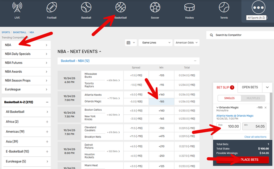Screen dimensions: 274x169
Task: Switch bet slip to Multiples mode
Action: [x=252, y=98]
